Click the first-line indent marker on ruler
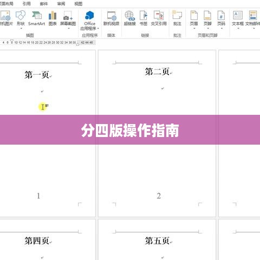Image resolution: width=260 pixels, height=260 pixels. click(x=12, y=41)
